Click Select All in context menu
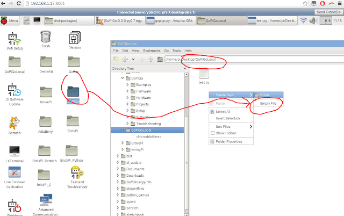The image size is (344, 216). pos(231,112)
